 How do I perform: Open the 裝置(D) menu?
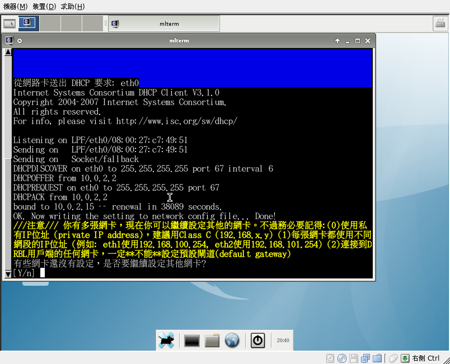coord(44,6)
